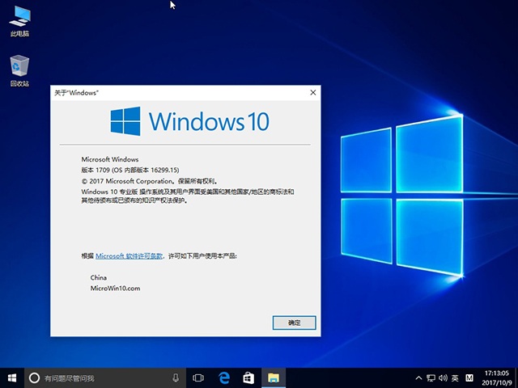Click the About Windows title bar text

click(x=76, y=93)
